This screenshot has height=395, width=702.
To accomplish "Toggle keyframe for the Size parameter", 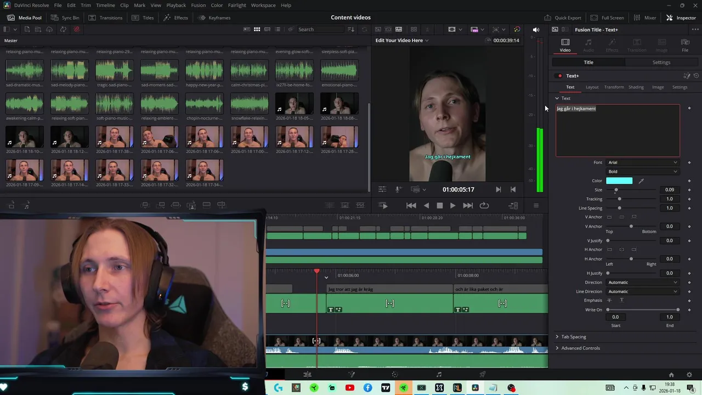I will 689,190.
